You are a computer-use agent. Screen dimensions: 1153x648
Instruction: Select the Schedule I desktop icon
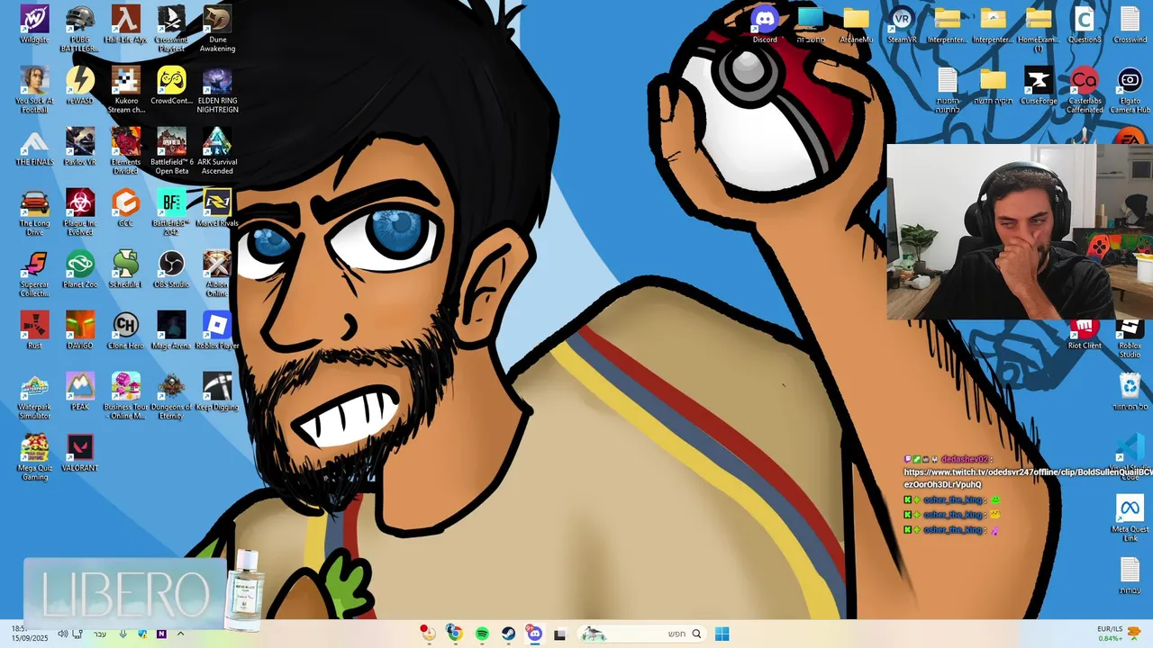pos(125,269)
